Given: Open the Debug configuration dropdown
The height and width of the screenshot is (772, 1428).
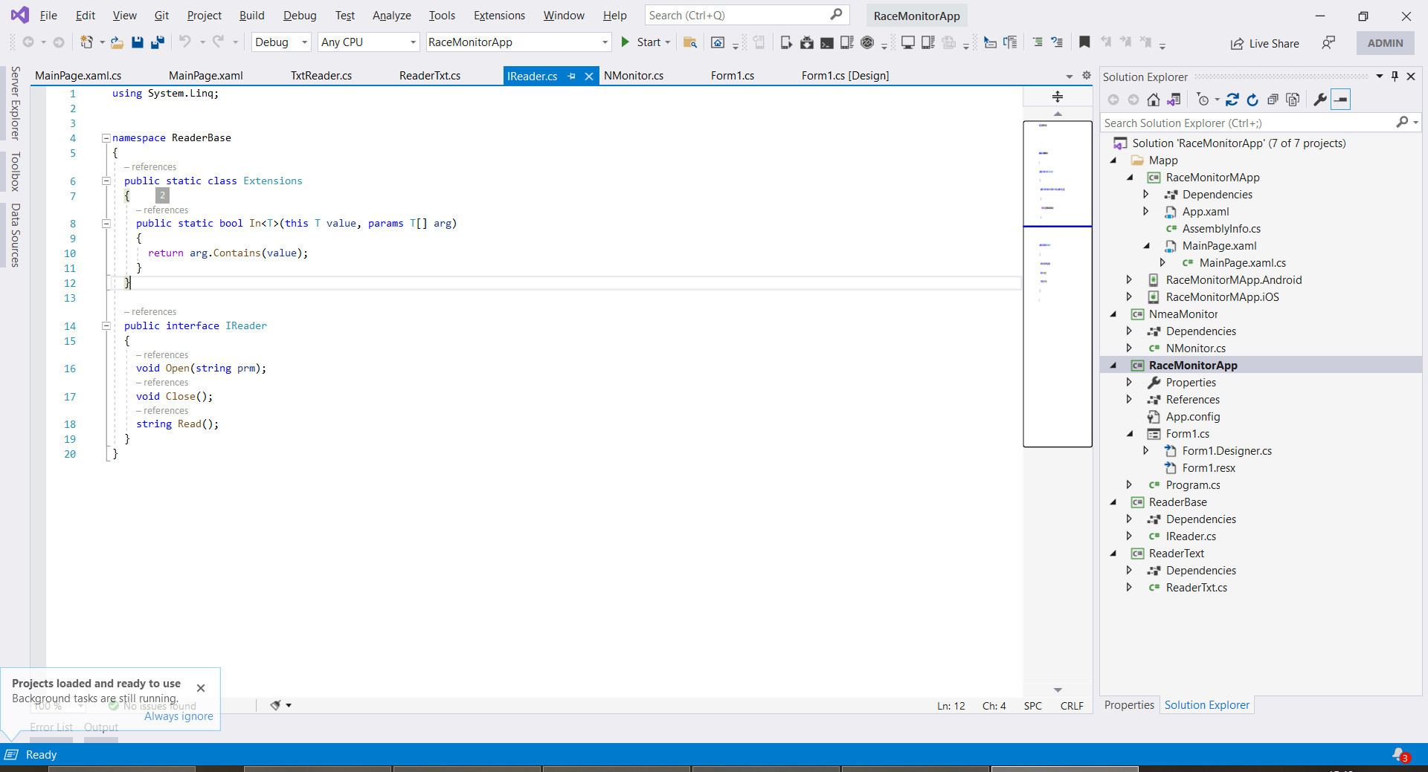Looking at the screenshot, I should (281, 42).
